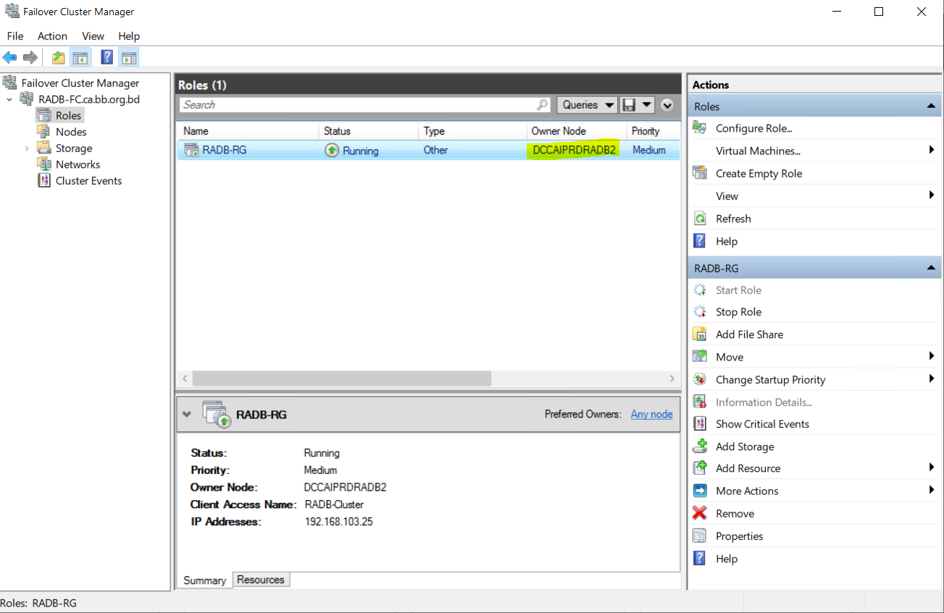Click the Show Critical Events icon
Screen dimensions: 944x613
pyautogui.click(x=700, y=424)
